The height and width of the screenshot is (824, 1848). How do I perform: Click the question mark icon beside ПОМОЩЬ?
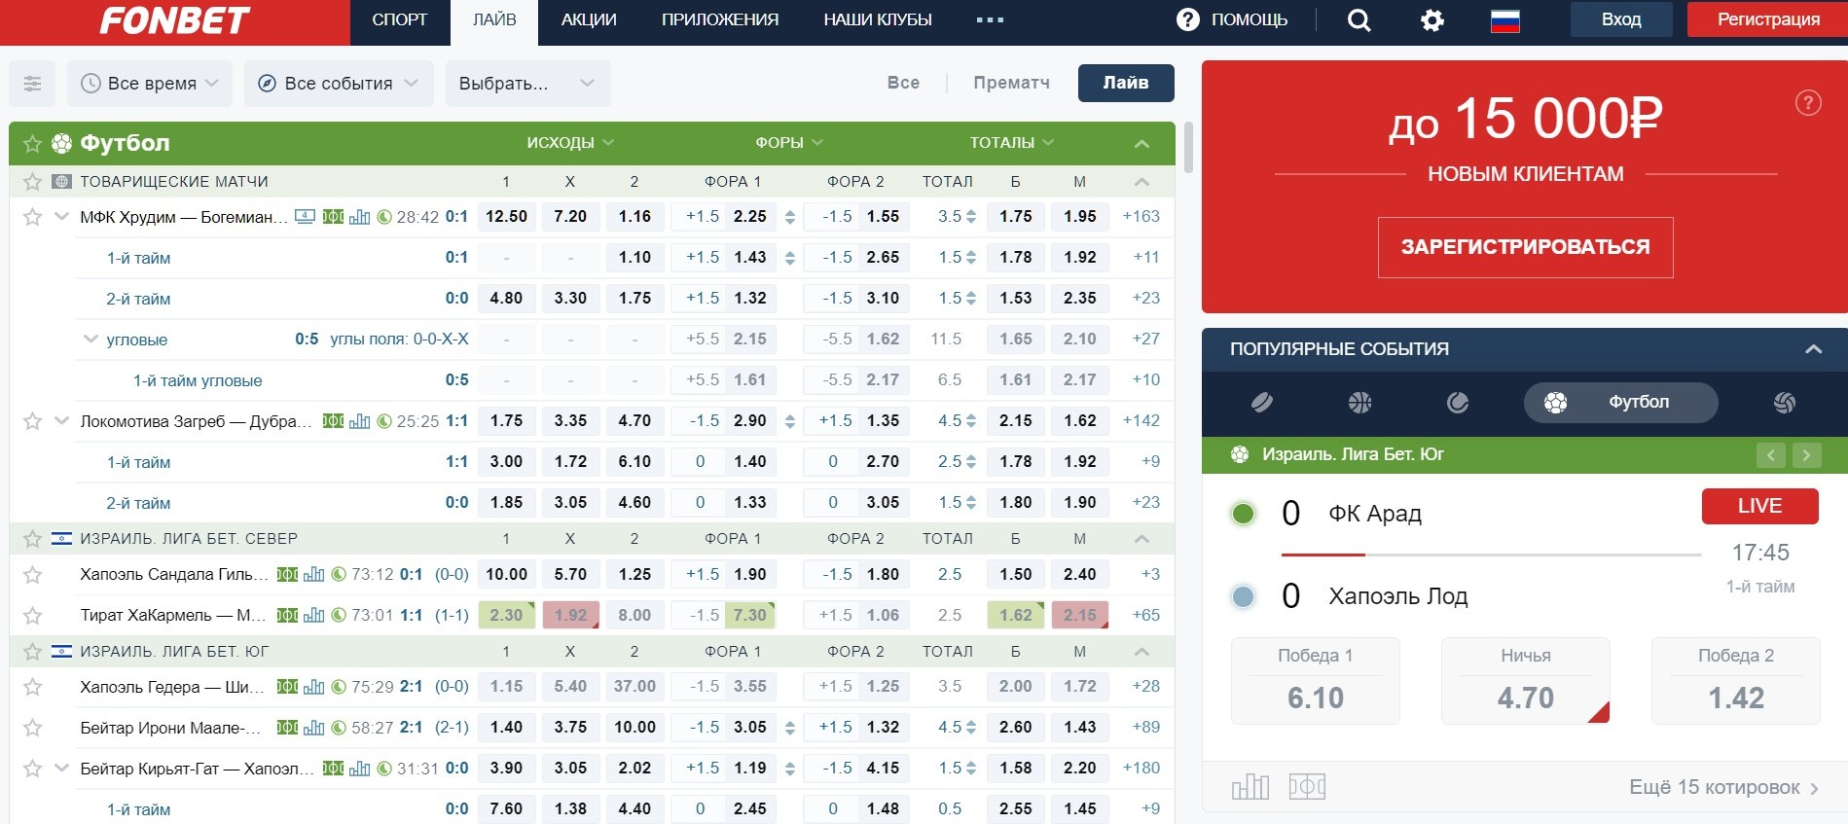pyautogui.click(x=1188, y=19)
